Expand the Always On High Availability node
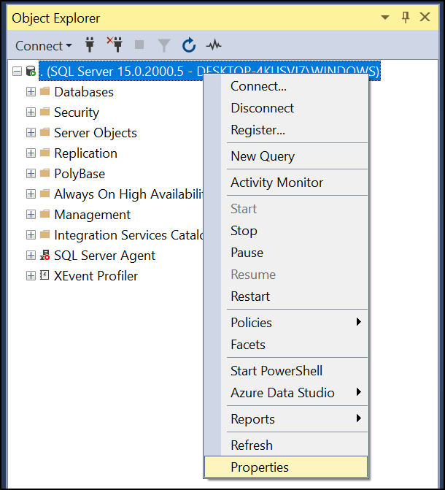 (x=31, y=194)
